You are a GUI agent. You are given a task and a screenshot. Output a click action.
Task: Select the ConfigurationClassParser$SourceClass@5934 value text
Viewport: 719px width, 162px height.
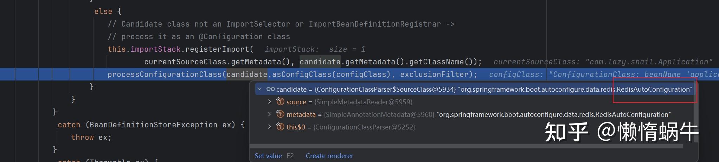(x=385, y=89)
